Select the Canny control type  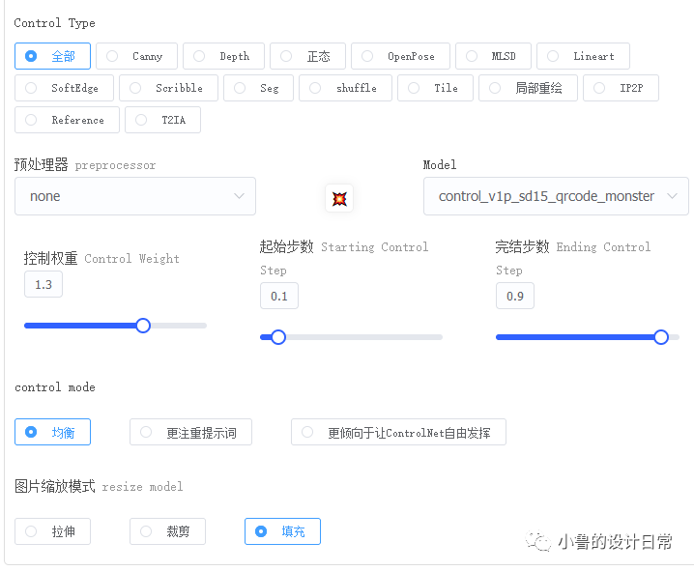click(136, 56)
